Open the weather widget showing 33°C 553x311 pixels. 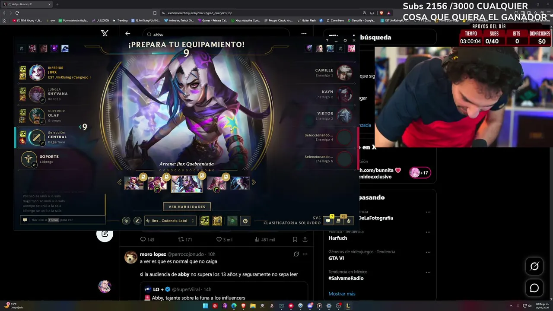14,306
